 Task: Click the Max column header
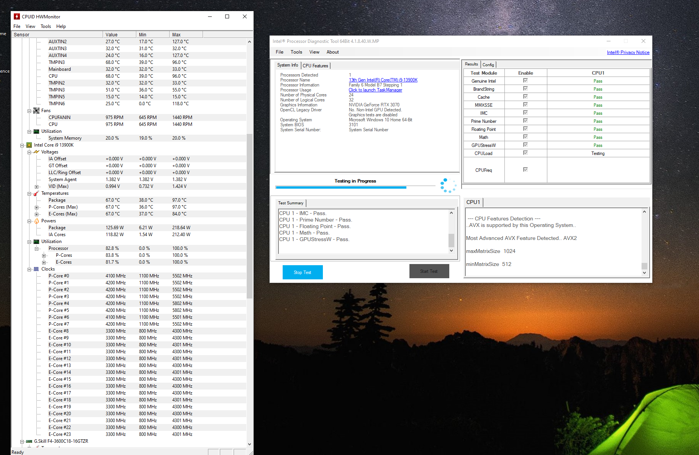pos(186,34)
